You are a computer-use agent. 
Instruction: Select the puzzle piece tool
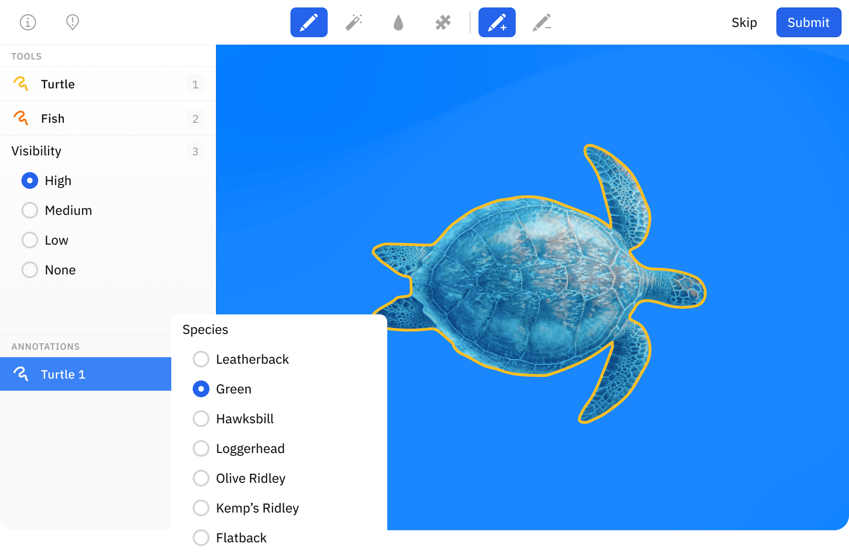click(443, 22)
